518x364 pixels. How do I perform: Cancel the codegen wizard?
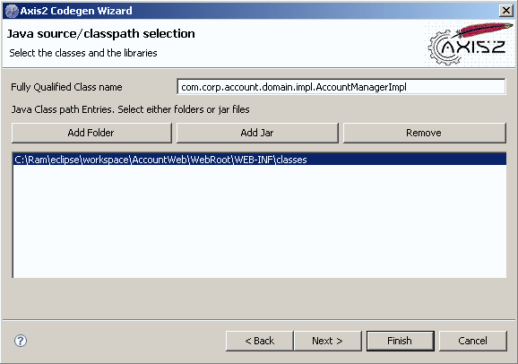(x=472, y=341)
